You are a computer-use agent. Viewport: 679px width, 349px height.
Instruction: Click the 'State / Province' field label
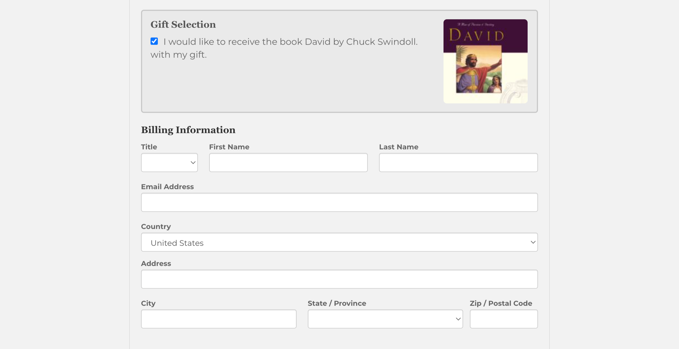(x=337, y=303)
